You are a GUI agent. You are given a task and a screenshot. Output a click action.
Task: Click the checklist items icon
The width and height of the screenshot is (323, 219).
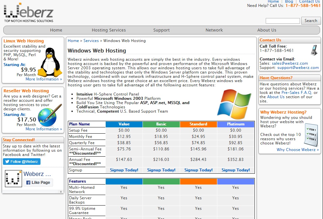(x=311, y=135)
